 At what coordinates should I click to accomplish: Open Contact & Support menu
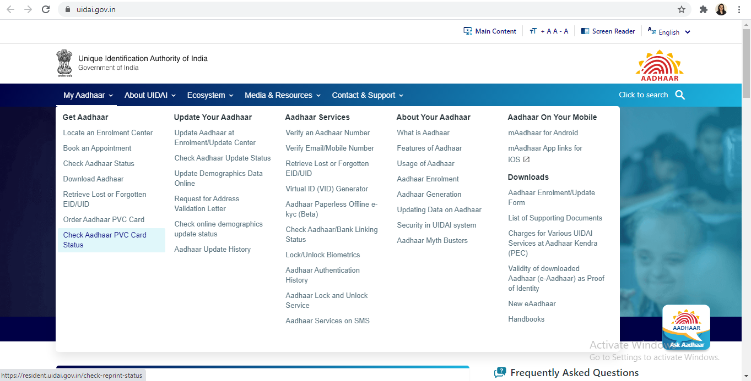[x=368, y=95]
